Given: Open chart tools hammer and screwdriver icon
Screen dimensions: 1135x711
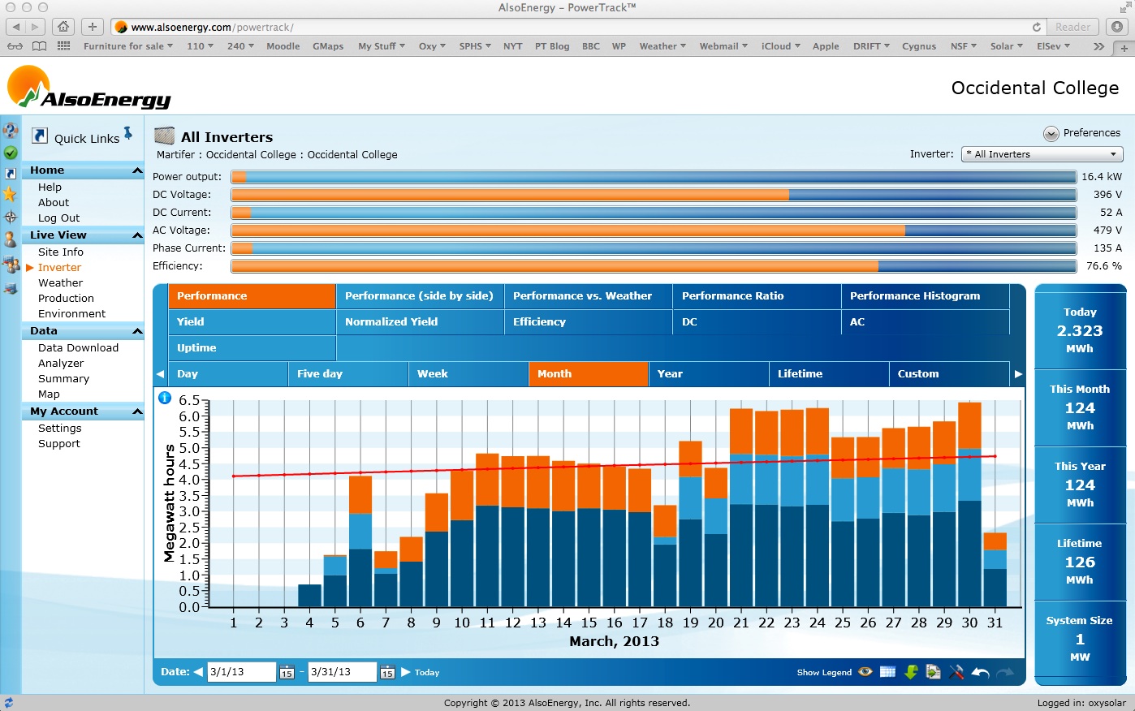Looking at the screenshot, I should click(x=956, y=672).
